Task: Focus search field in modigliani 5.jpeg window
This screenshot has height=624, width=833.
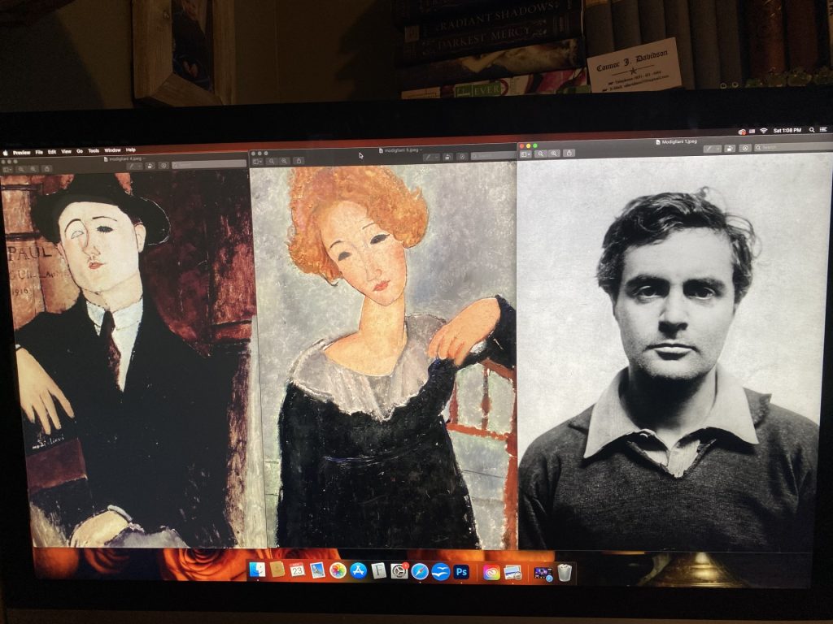Action: [x=494, y=156]
